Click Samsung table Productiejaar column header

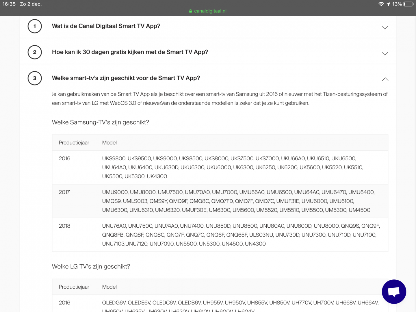74,143
